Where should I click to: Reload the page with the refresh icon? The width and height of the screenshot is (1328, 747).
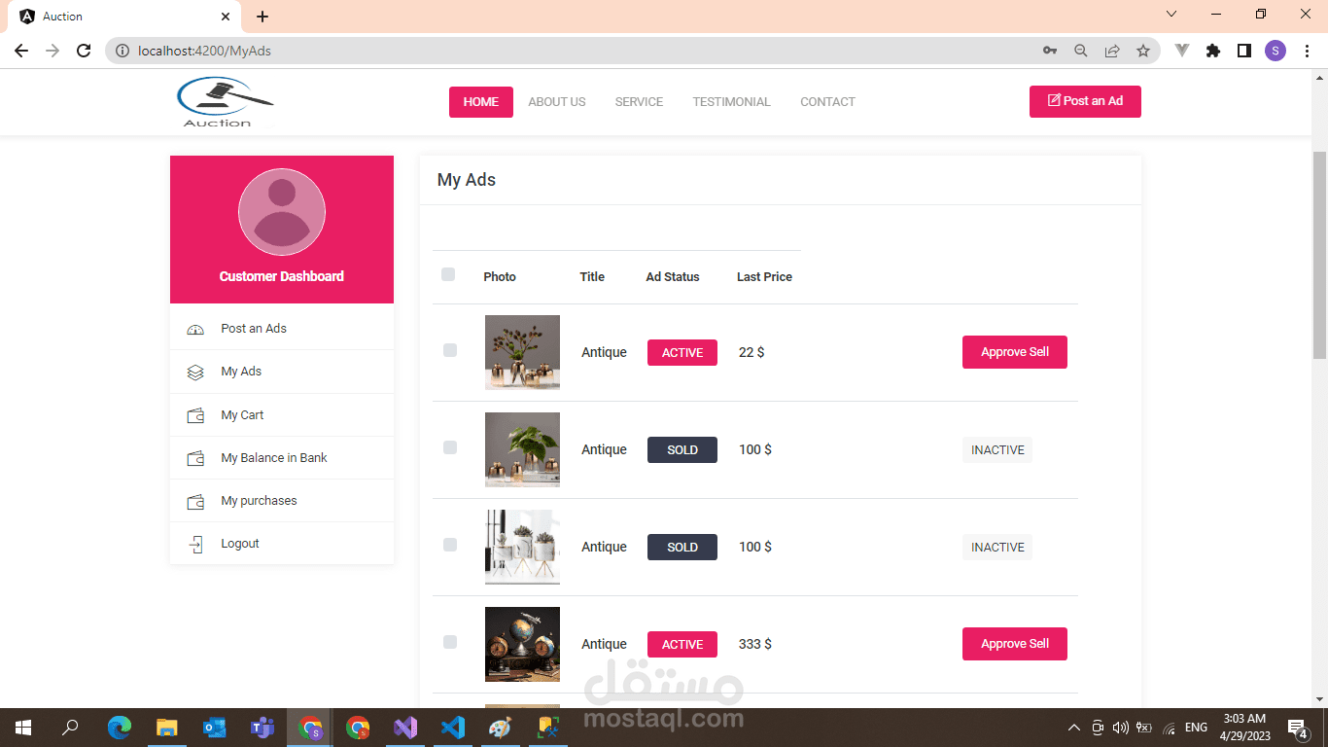(x=84, y=51)
